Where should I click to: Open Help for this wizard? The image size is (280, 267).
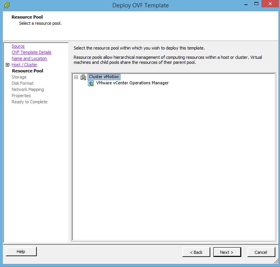click(x=21, y=252)
